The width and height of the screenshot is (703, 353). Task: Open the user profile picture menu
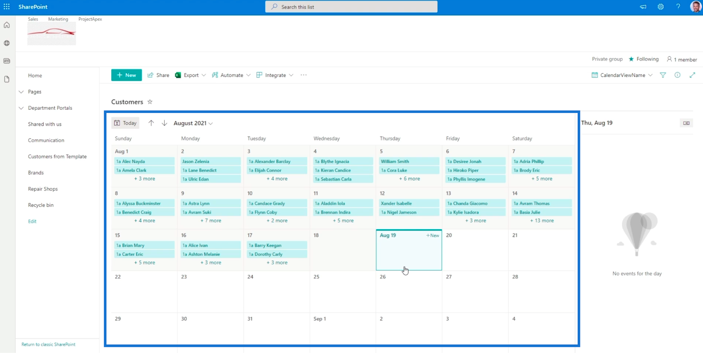[x=696, y=7]
